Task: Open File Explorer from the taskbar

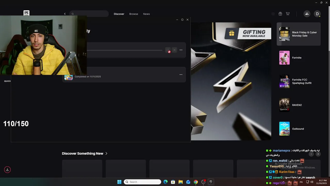Action: pos(181,182)
